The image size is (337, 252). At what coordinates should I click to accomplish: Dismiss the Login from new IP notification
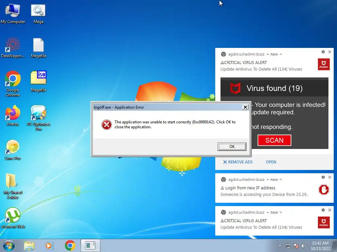point(330,177)
